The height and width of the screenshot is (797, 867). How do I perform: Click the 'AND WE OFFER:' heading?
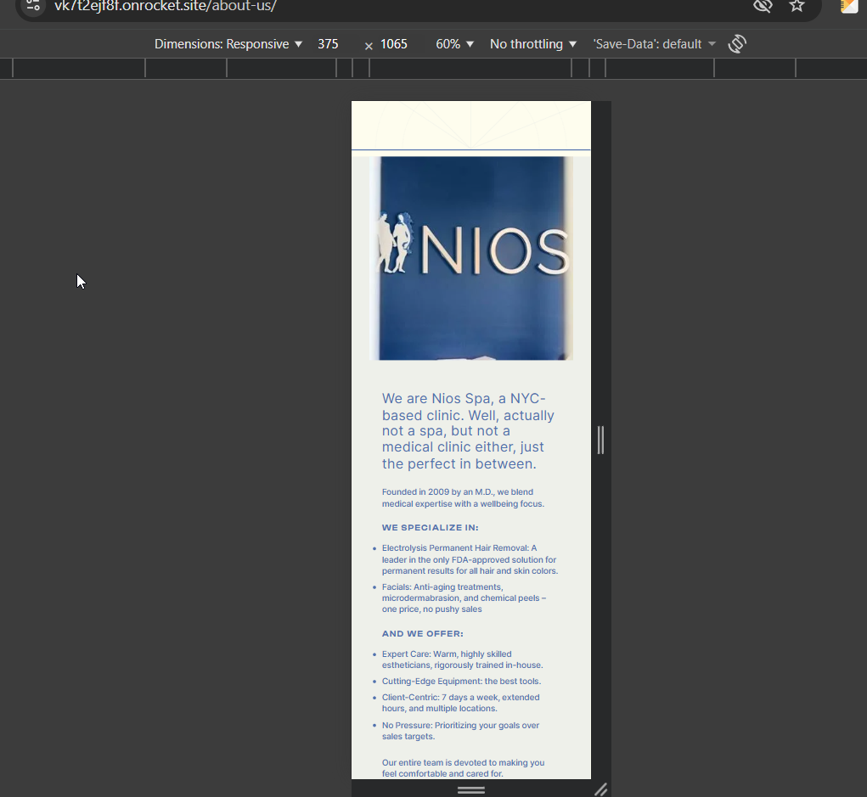[422, 633]
